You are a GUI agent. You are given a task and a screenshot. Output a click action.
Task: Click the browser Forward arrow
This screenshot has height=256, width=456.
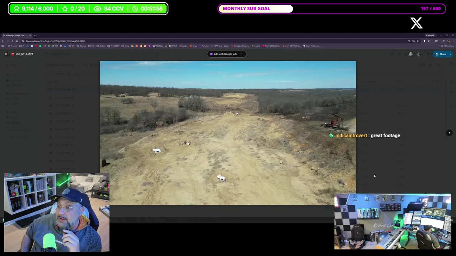pyautogui.click(x=8, y=41)
